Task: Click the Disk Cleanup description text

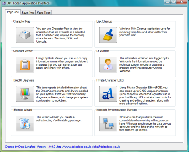Action: pos(145,32)
